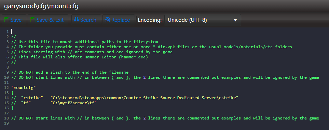Click the floppy disk icon on Save & Exit
This screenshot has height=130, width=329.
pyautogui.click(x=32, y=20)
